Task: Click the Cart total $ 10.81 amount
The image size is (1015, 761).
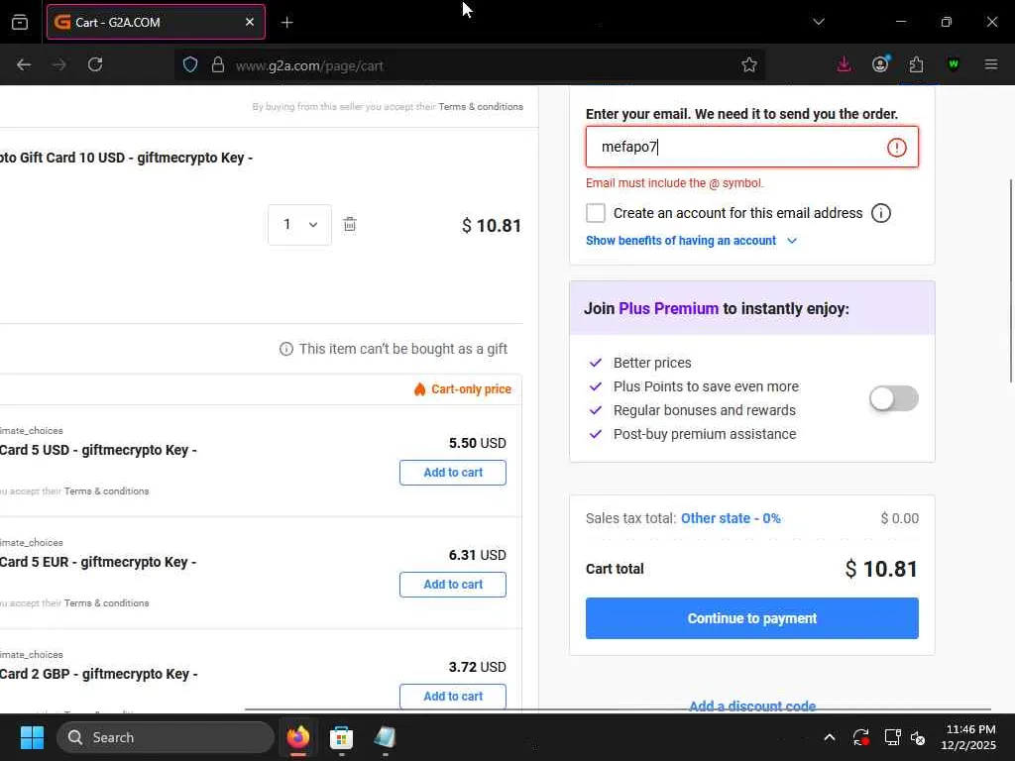Action: point(881,569)
